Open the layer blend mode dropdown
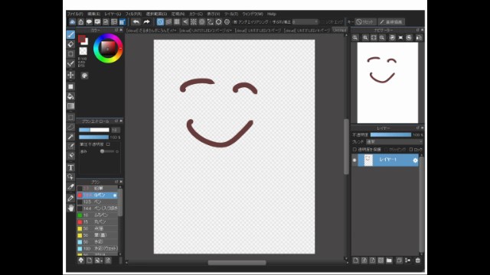 (394, 142)
